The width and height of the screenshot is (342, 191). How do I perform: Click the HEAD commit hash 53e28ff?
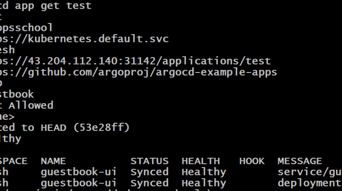pyautogui.click(x=101, y=128)
